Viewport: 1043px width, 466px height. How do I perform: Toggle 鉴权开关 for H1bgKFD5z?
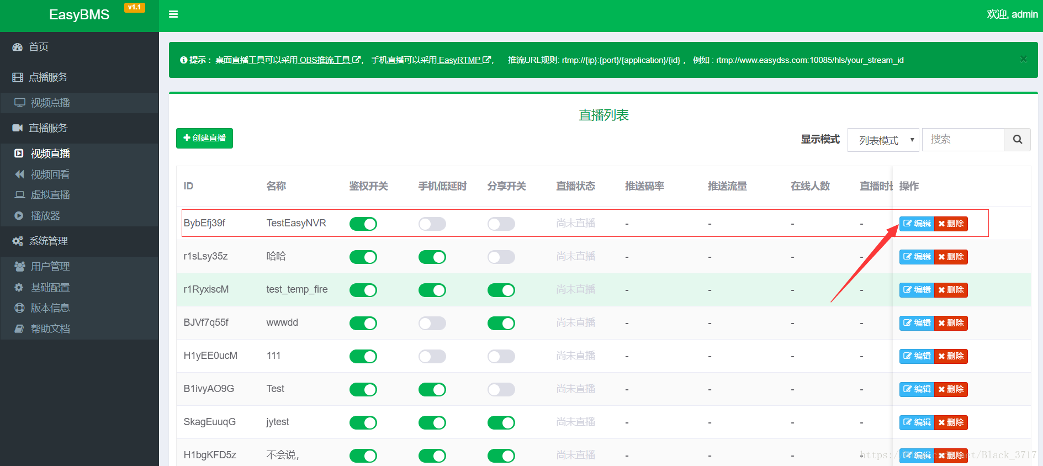point(363,456)
